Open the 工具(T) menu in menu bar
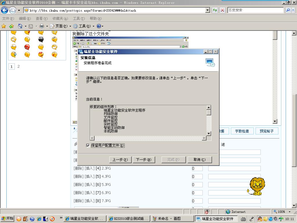The width and height of the screenshot is (297, 223). [79, 18]
